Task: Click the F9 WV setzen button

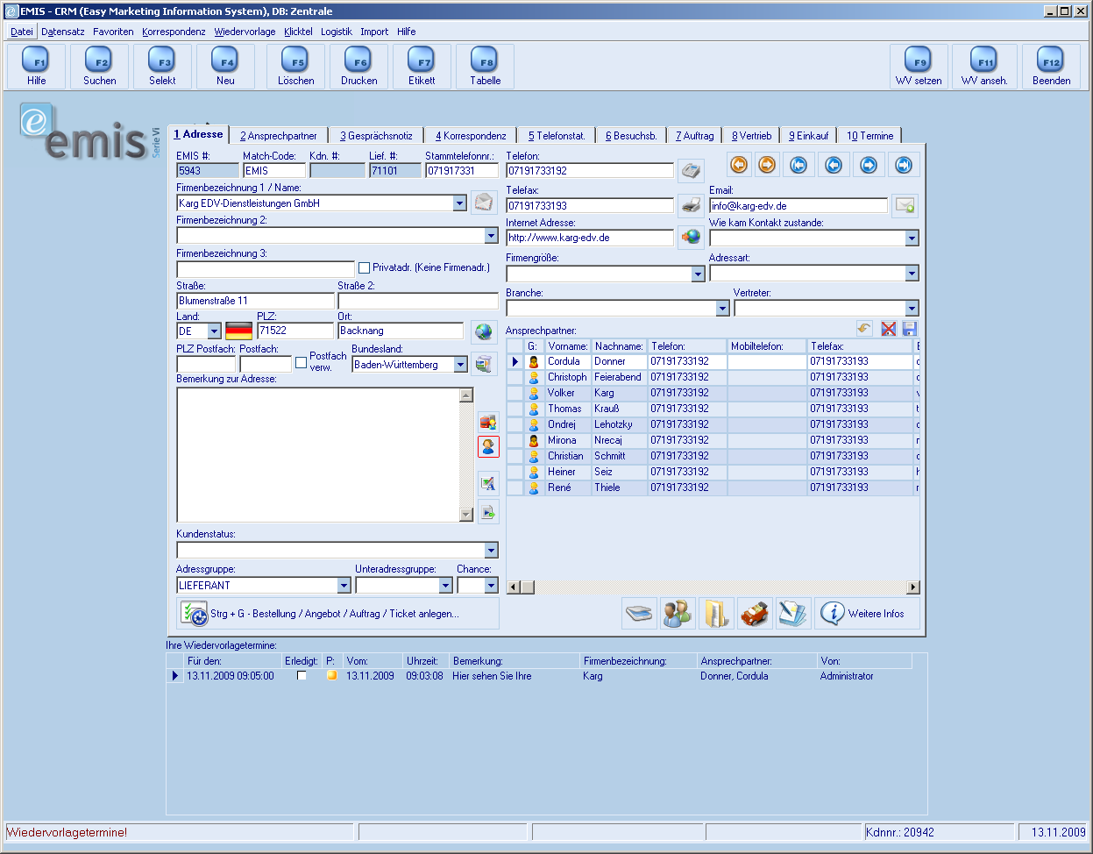Action: click(919, 67)
